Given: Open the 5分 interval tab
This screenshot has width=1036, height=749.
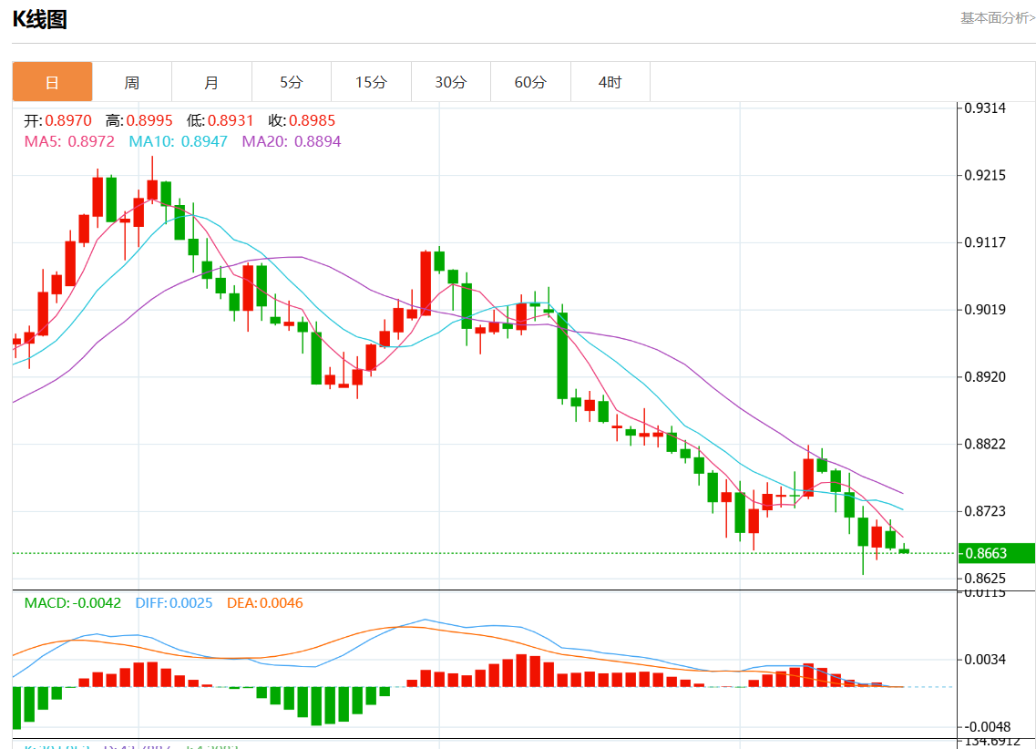Looking at the screenshot, I should coord(292,82).
